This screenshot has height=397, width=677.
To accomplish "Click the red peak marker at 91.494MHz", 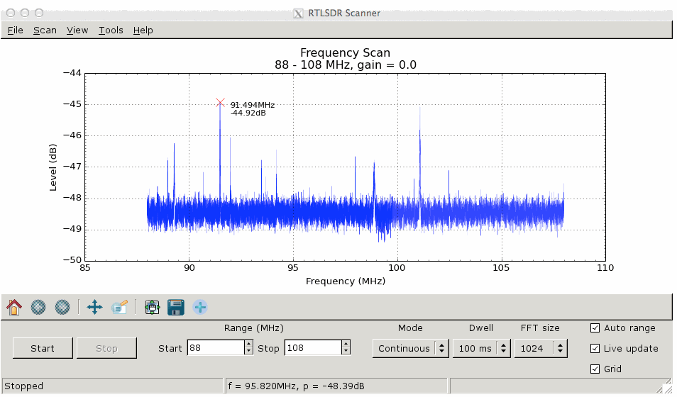I will click(x=220, y=103).
